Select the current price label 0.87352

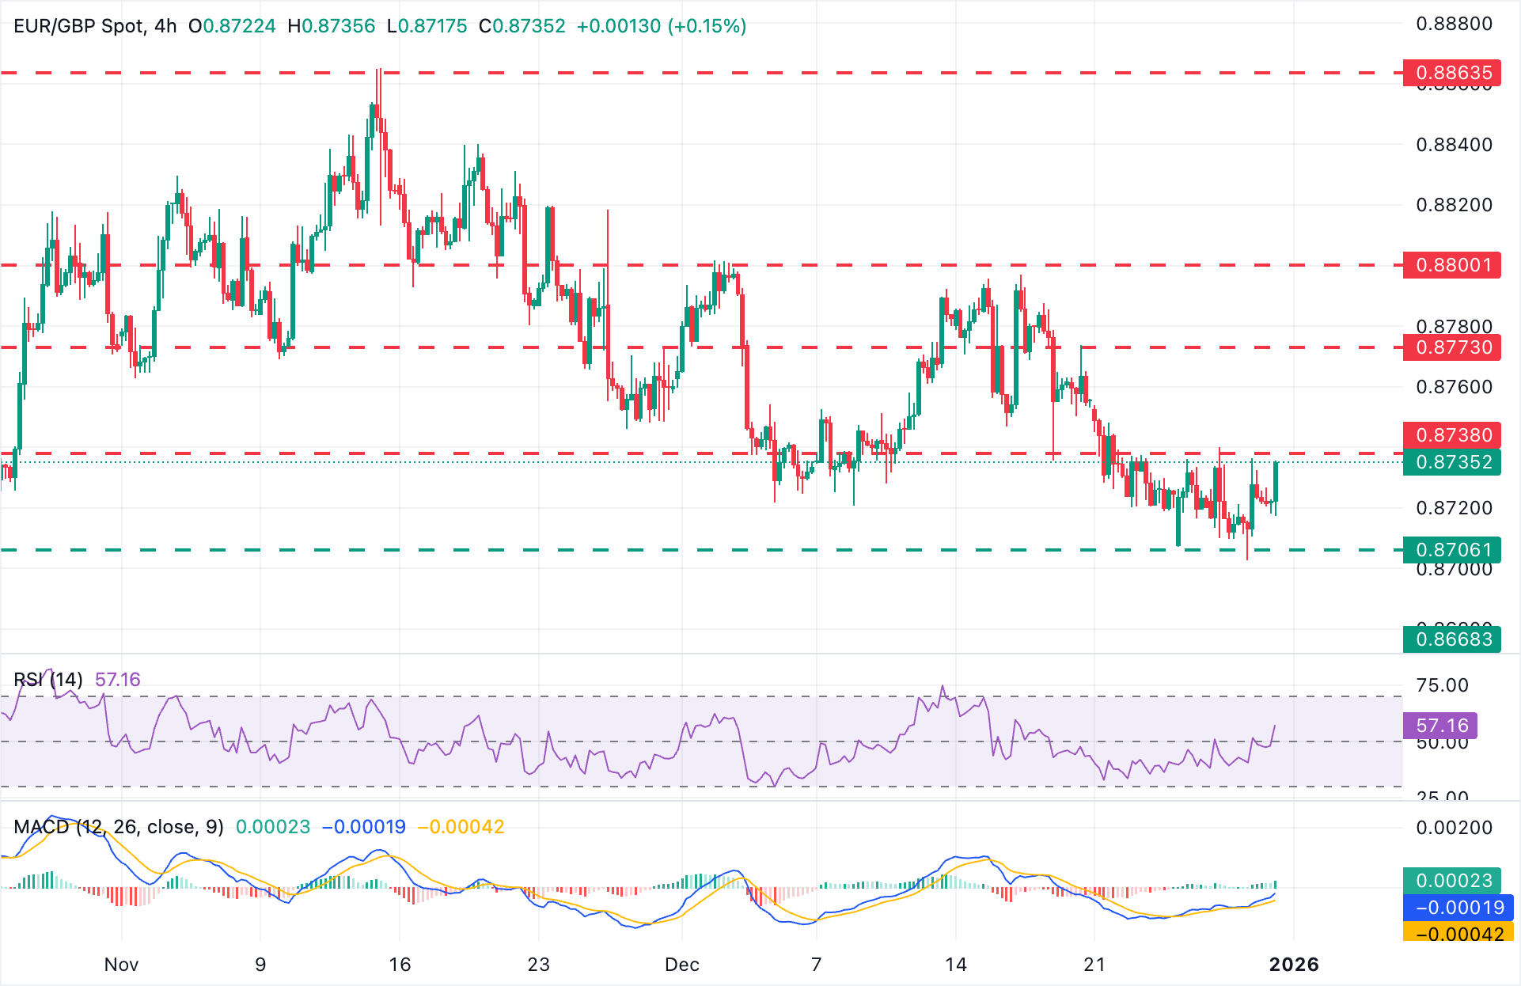pyautogui.click(x=1451, y=463)
